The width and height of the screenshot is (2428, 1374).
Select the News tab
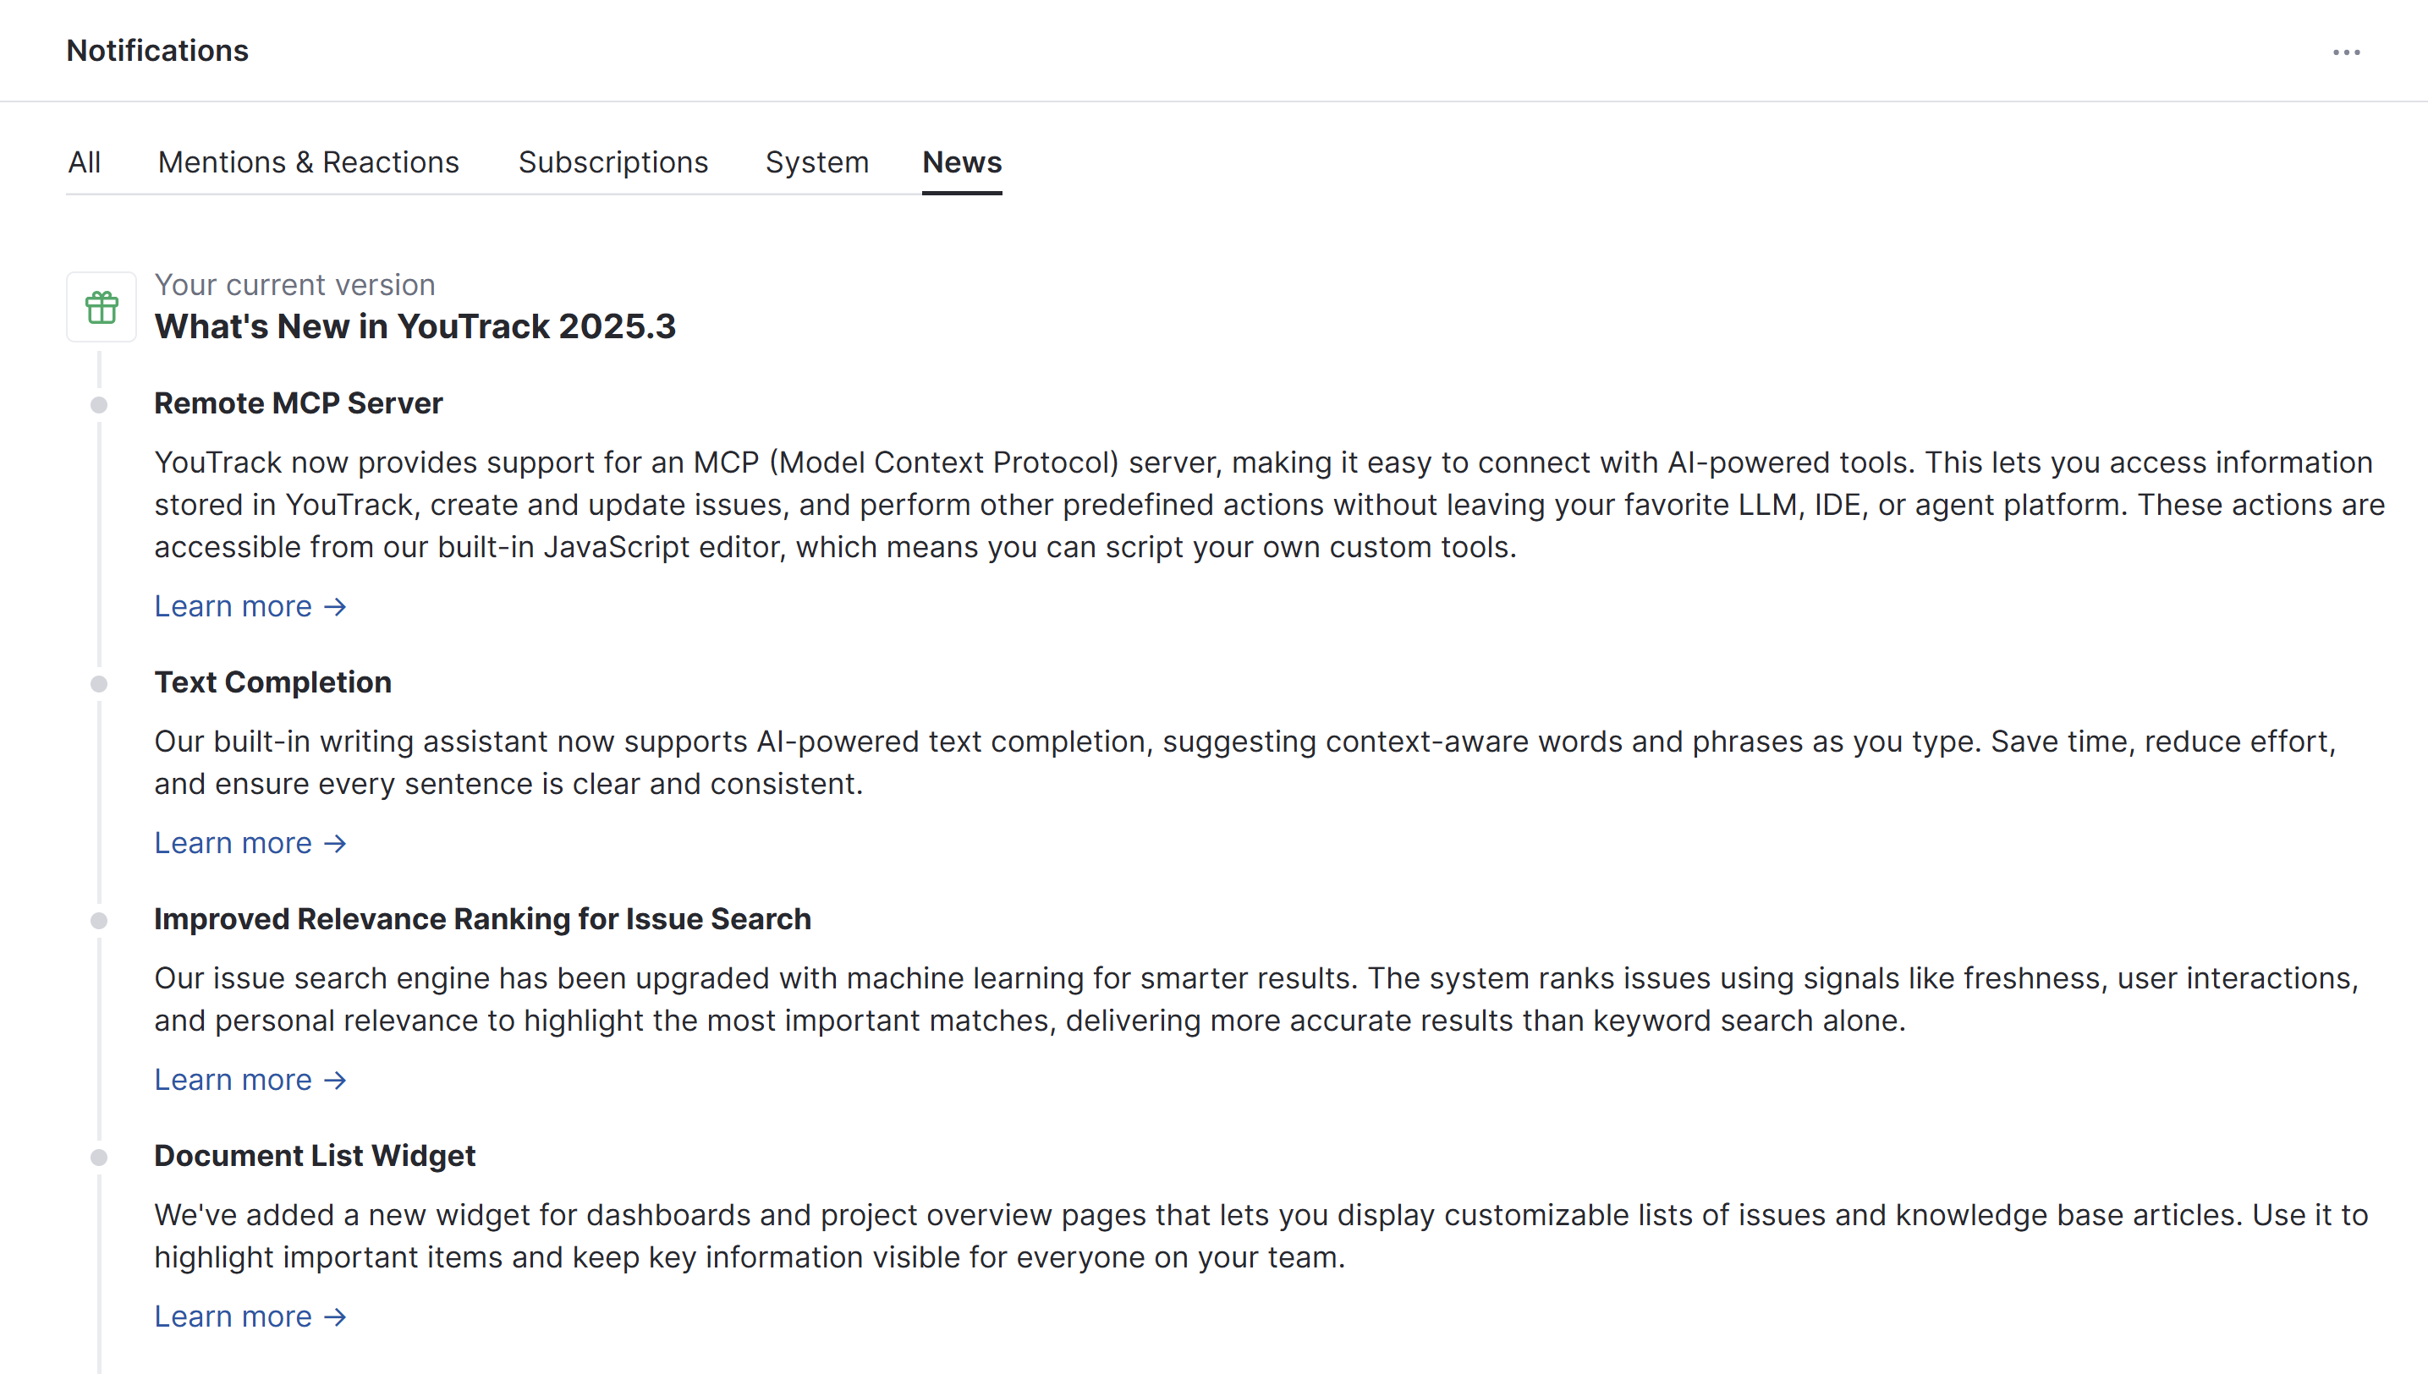[x=961, y=162]
